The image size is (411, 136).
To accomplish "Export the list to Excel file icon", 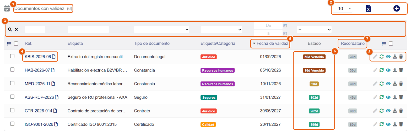I will [368, 9].
